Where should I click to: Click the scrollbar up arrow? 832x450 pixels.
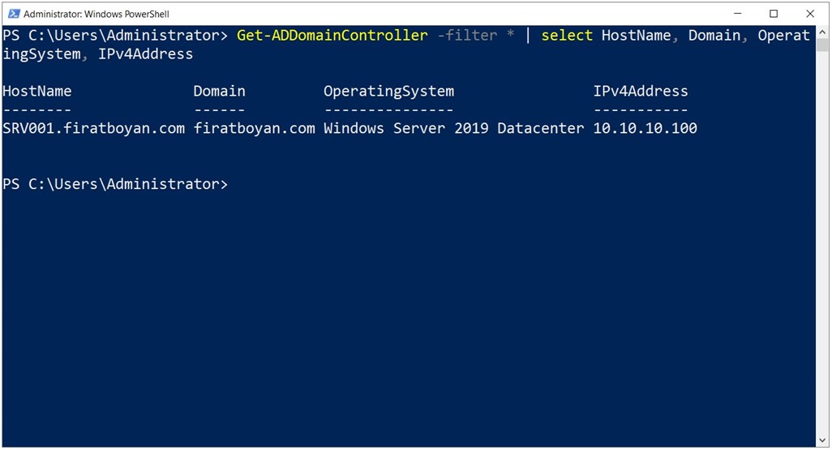pyautogui.click(x=822, y=32)
